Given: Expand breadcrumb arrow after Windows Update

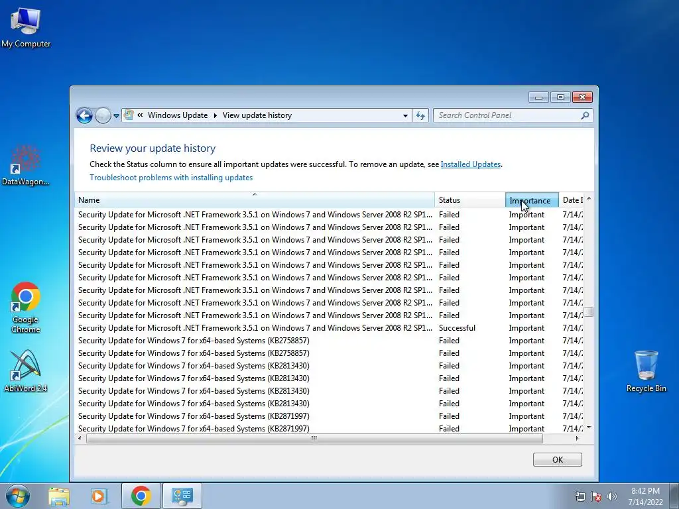Looking at the screenshot, I should coord(216,115).
